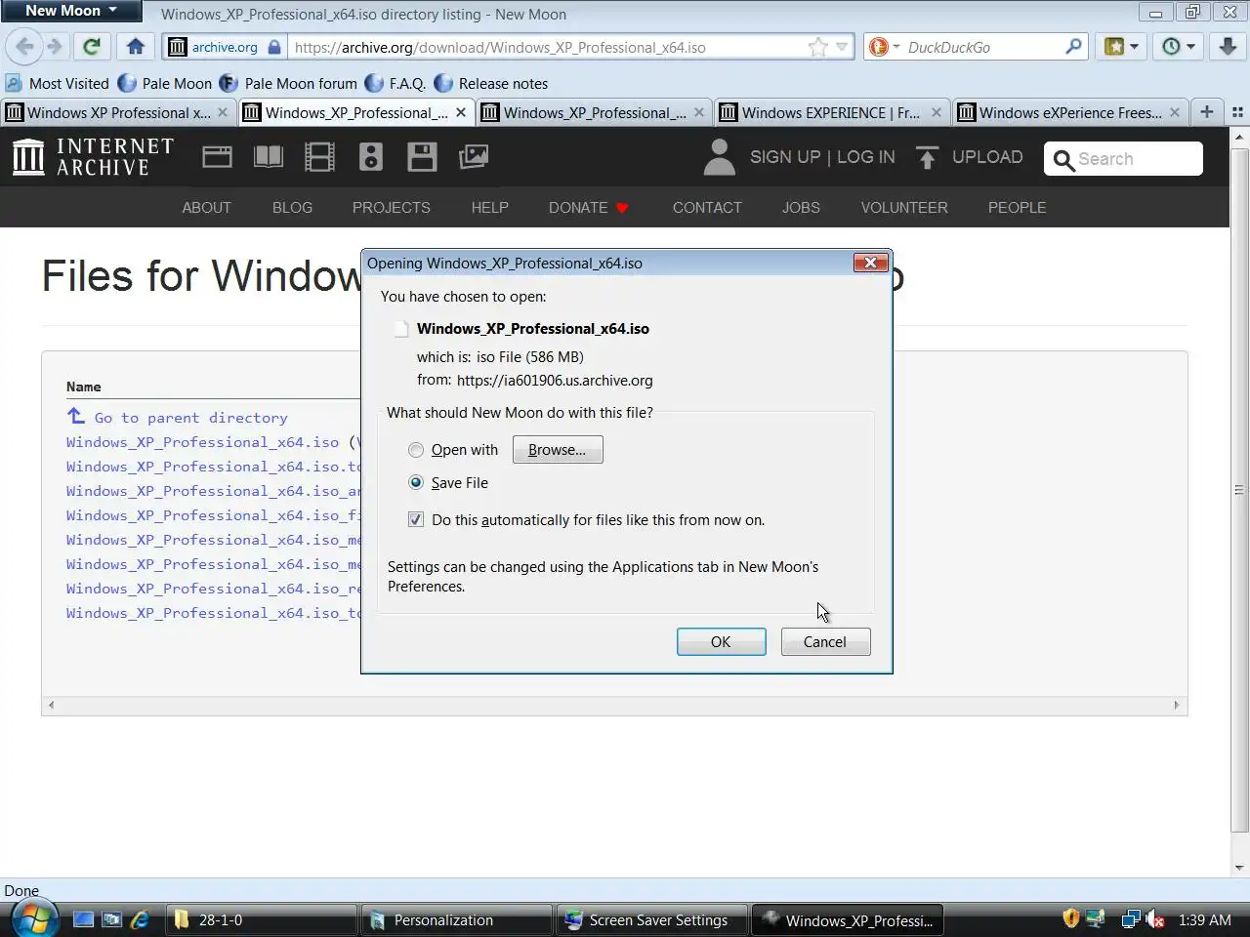This screenshot has width=1250, height=937.
Task: Click the padlock site identity icon
Action: coord(274,47)
